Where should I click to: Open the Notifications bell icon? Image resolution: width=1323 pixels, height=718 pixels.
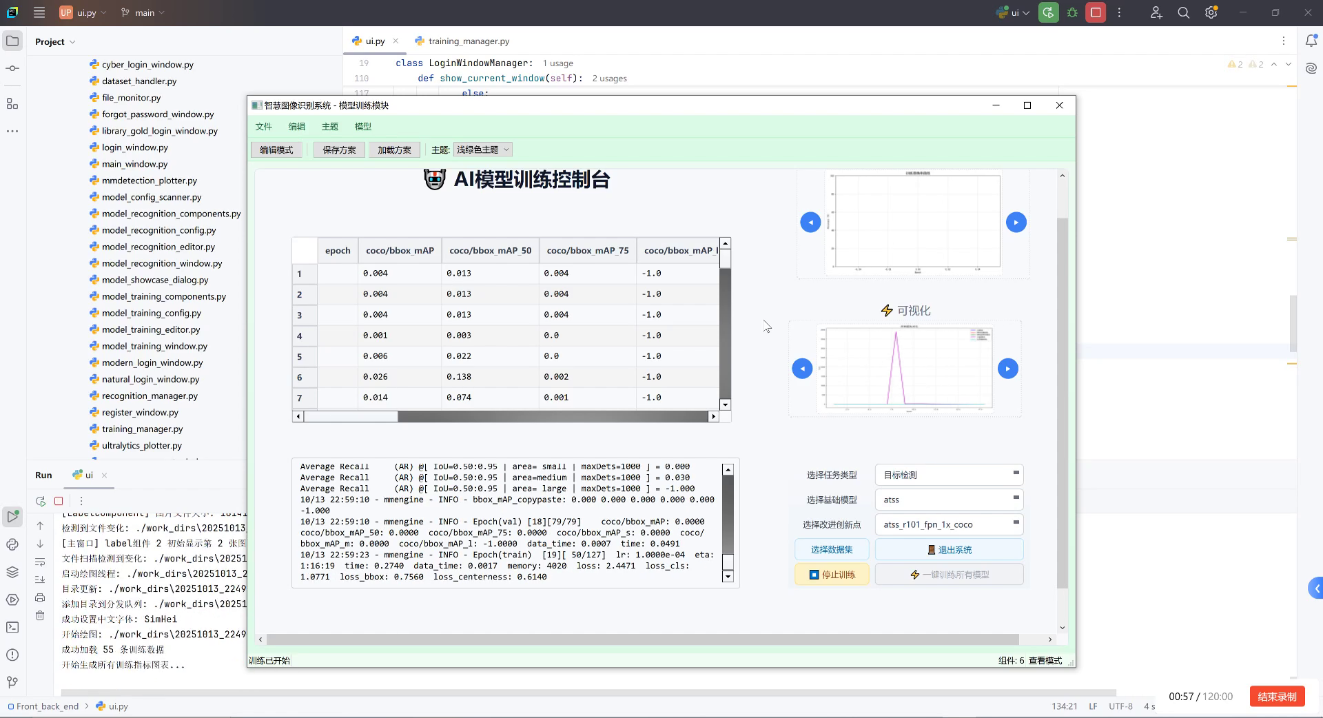[x=1311, y=41]
